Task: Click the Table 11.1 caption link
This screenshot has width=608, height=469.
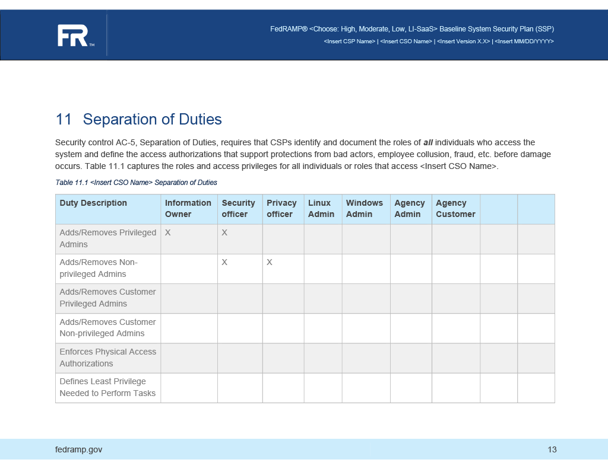Action: 136,183
